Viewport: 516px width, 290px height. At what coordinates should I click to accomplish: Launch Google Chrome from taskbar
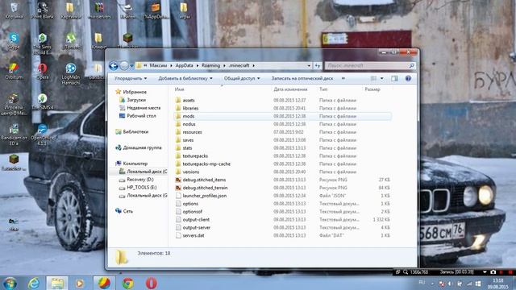pos(127,283)
